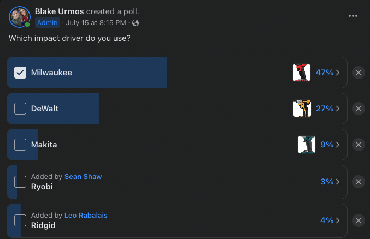Check the DeWalt checkbox
Screen dimensions: 370x239
[20, 109]
